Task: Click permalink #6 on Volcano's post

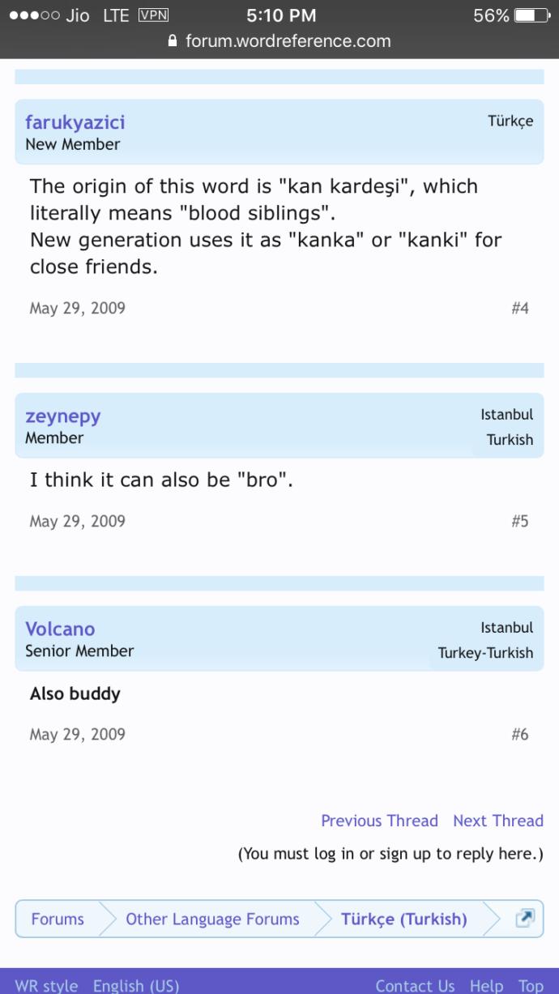Action: tap(522, 734)
